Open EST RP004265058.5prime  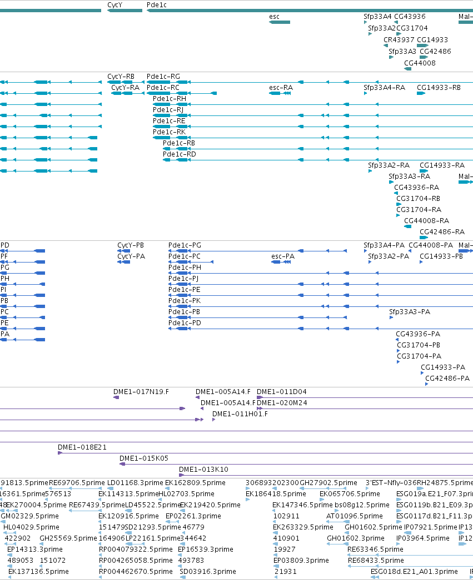(136, 561)
